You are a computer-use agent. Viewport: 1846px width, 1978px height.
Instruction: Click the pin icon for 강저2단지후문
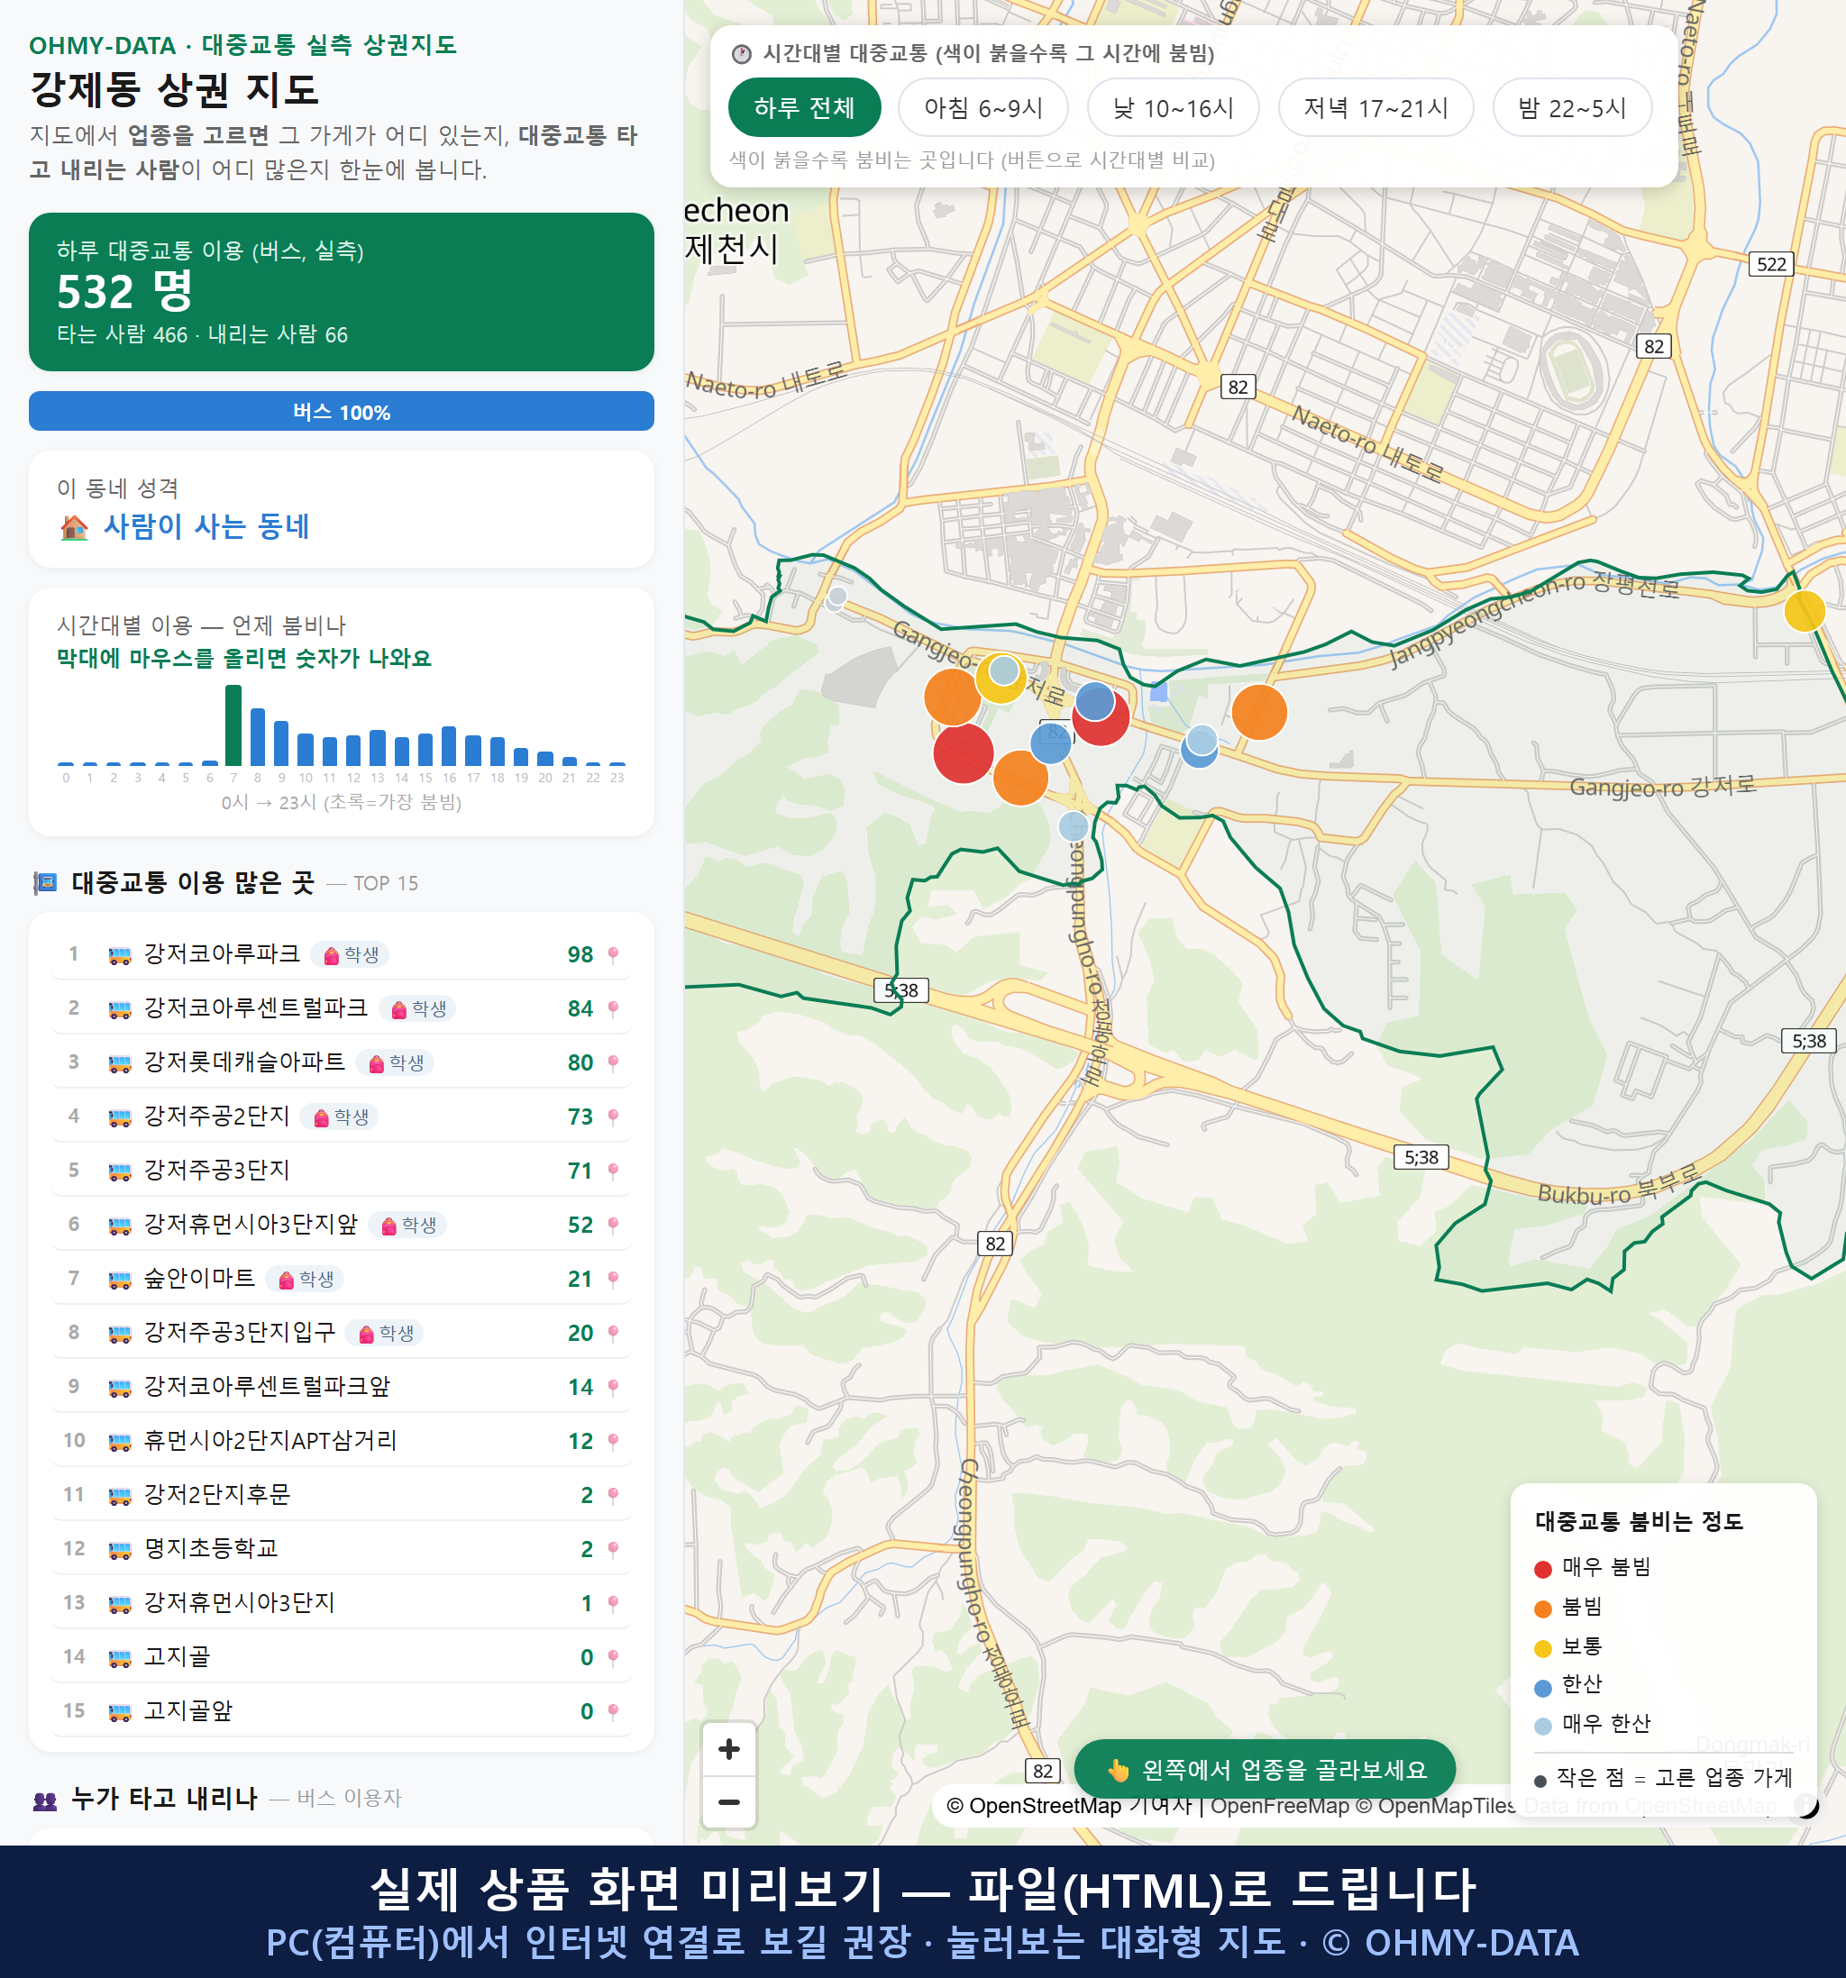coord(613,1495)
